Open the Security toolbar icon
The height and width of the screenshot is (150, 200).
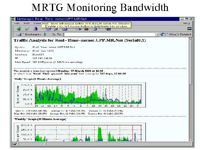pyautogui.click(x=86, y=29)
